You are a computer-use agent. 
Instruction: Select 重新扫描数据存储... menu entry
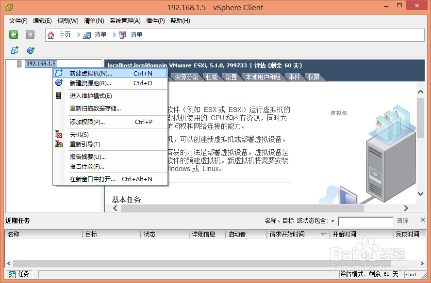[x=110, y=109]
